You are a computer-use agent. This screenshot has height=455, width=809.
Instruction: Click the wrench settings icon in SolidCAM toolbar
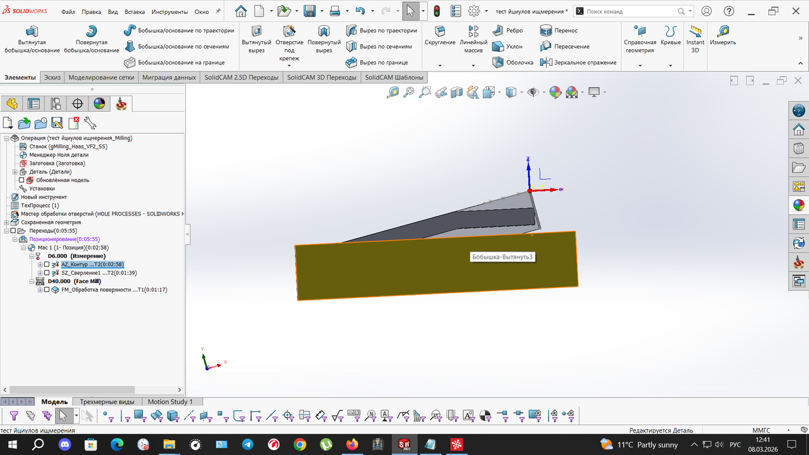[90, 123]
